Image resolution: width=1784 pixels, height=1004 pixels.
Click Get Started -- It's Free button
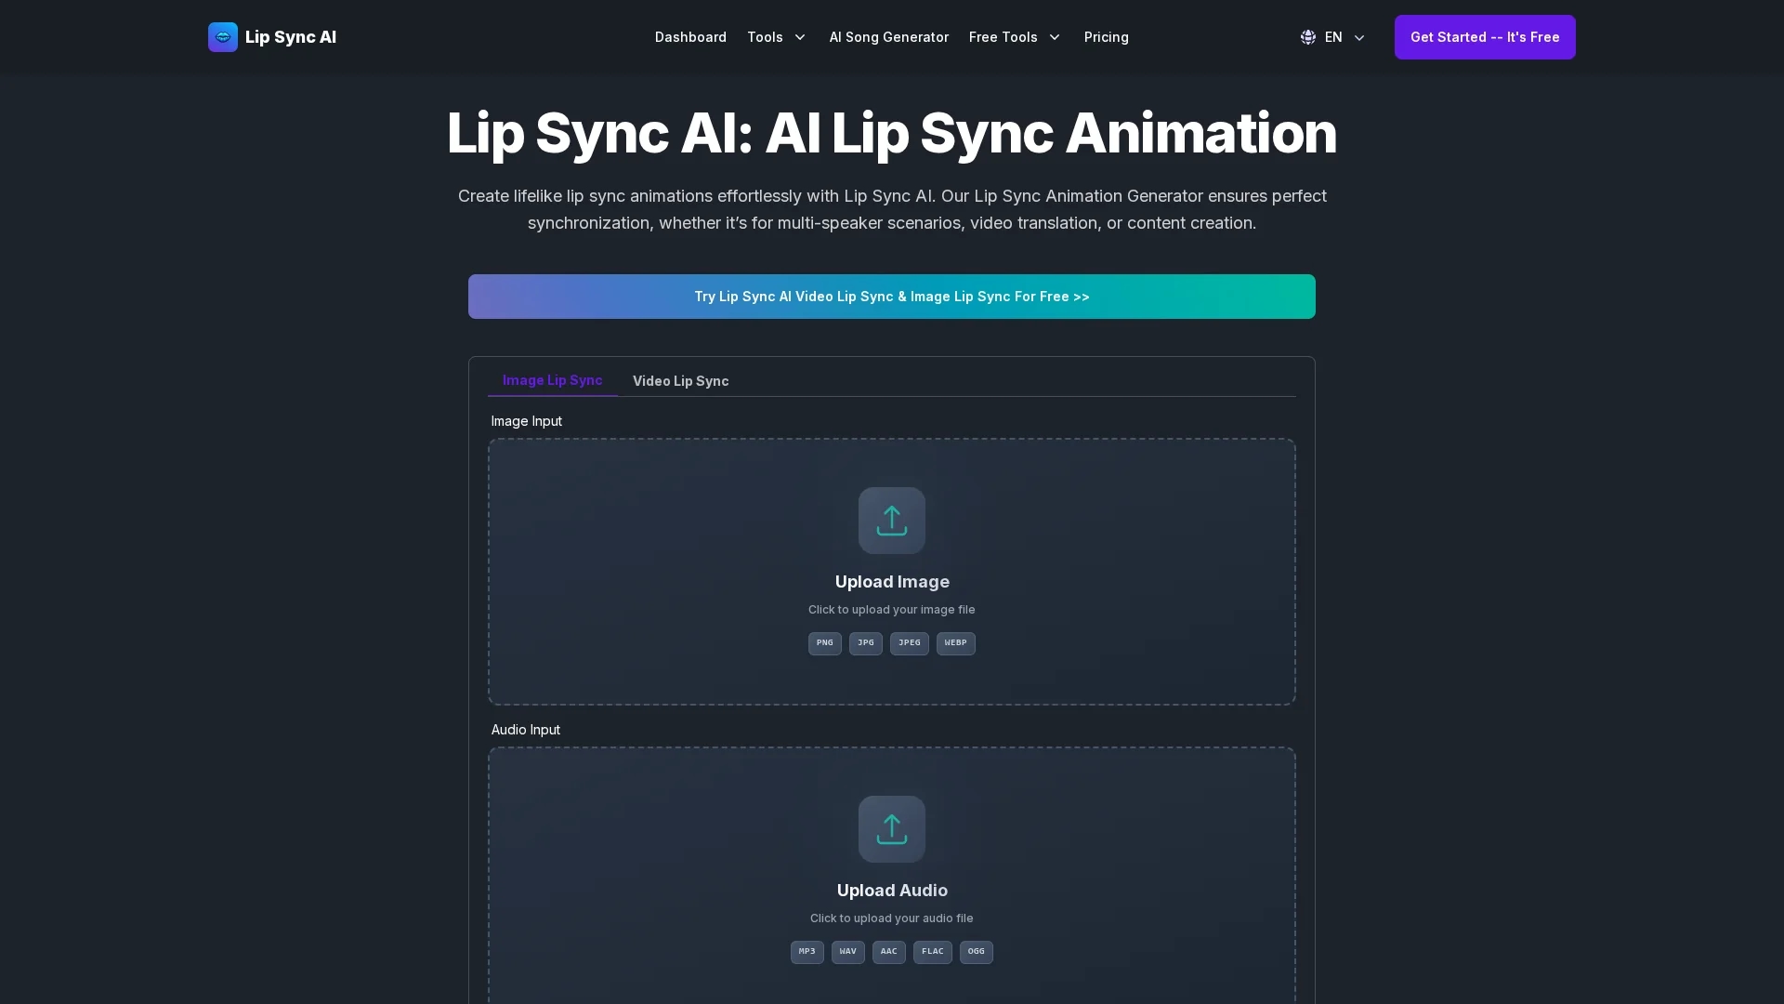[x=1485, y=37]
